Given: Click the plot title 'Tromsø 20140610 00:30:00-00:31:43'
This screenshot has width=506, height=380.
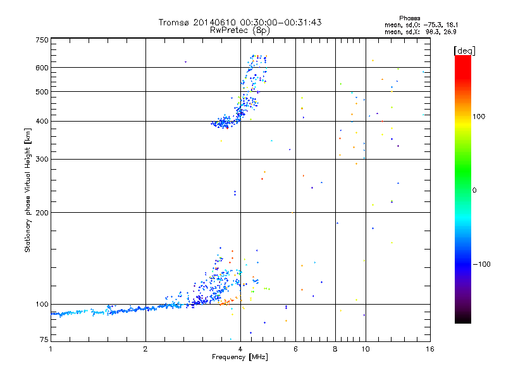Looking at the screenshot, I should pyautogui.click(x=240, y=22).
